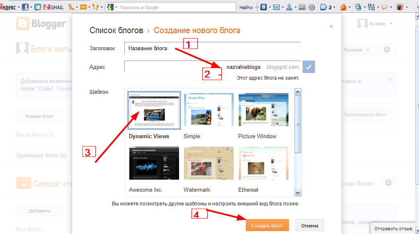Click the orange wallet toolbar icon
This screenshot has width=419, height=234.
point(344,7)
